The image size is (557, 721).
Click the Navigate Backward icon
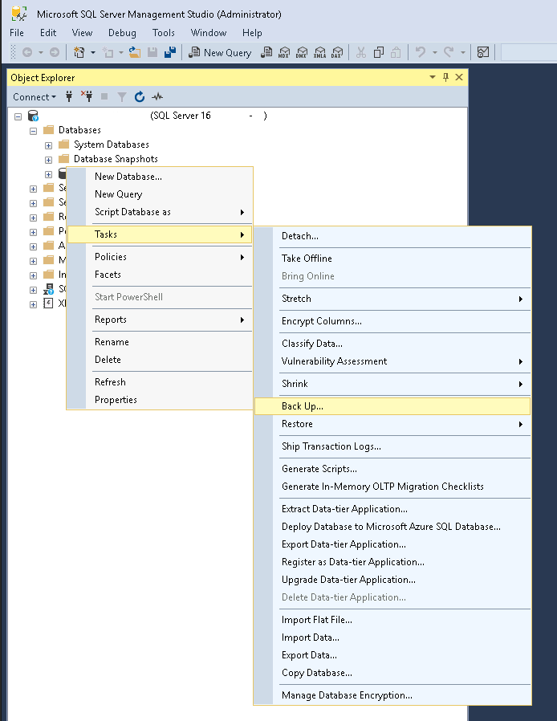(x=27, y=52)
